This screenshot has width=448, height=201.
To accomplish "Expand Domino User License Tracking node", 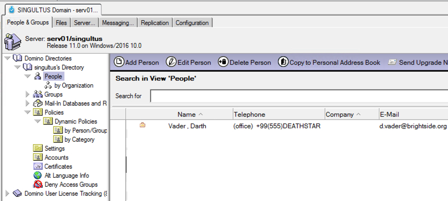I will 7,193.
